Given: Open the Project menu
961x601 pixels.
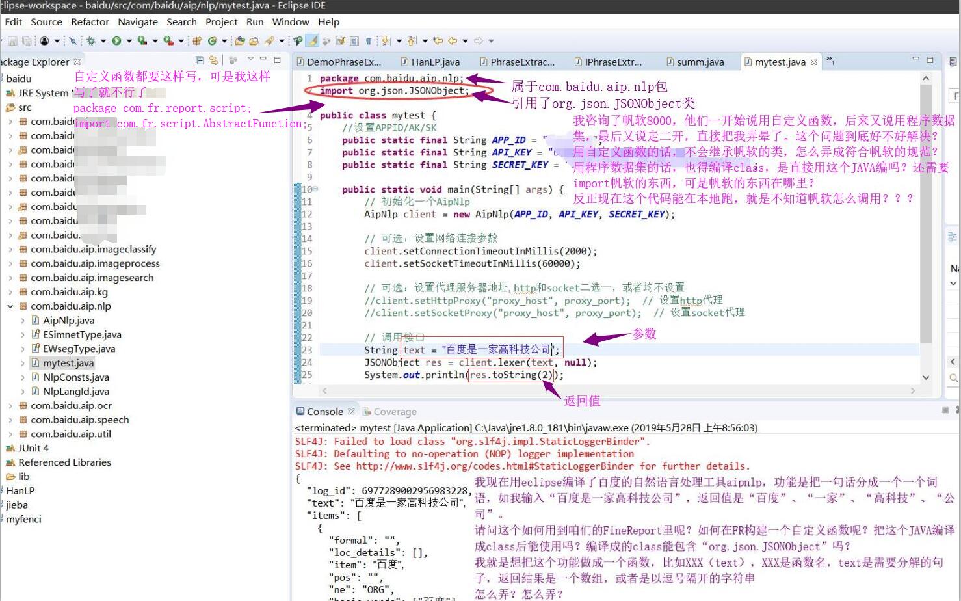Looking at the screenshot, I should [x=222, y=21].
